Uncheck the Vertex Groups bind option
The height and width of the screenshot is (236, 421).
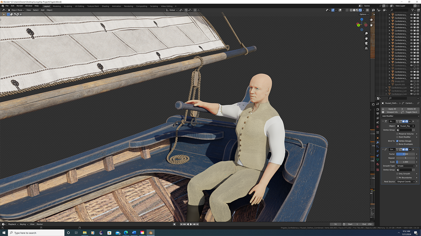click(x=397, y=141)
